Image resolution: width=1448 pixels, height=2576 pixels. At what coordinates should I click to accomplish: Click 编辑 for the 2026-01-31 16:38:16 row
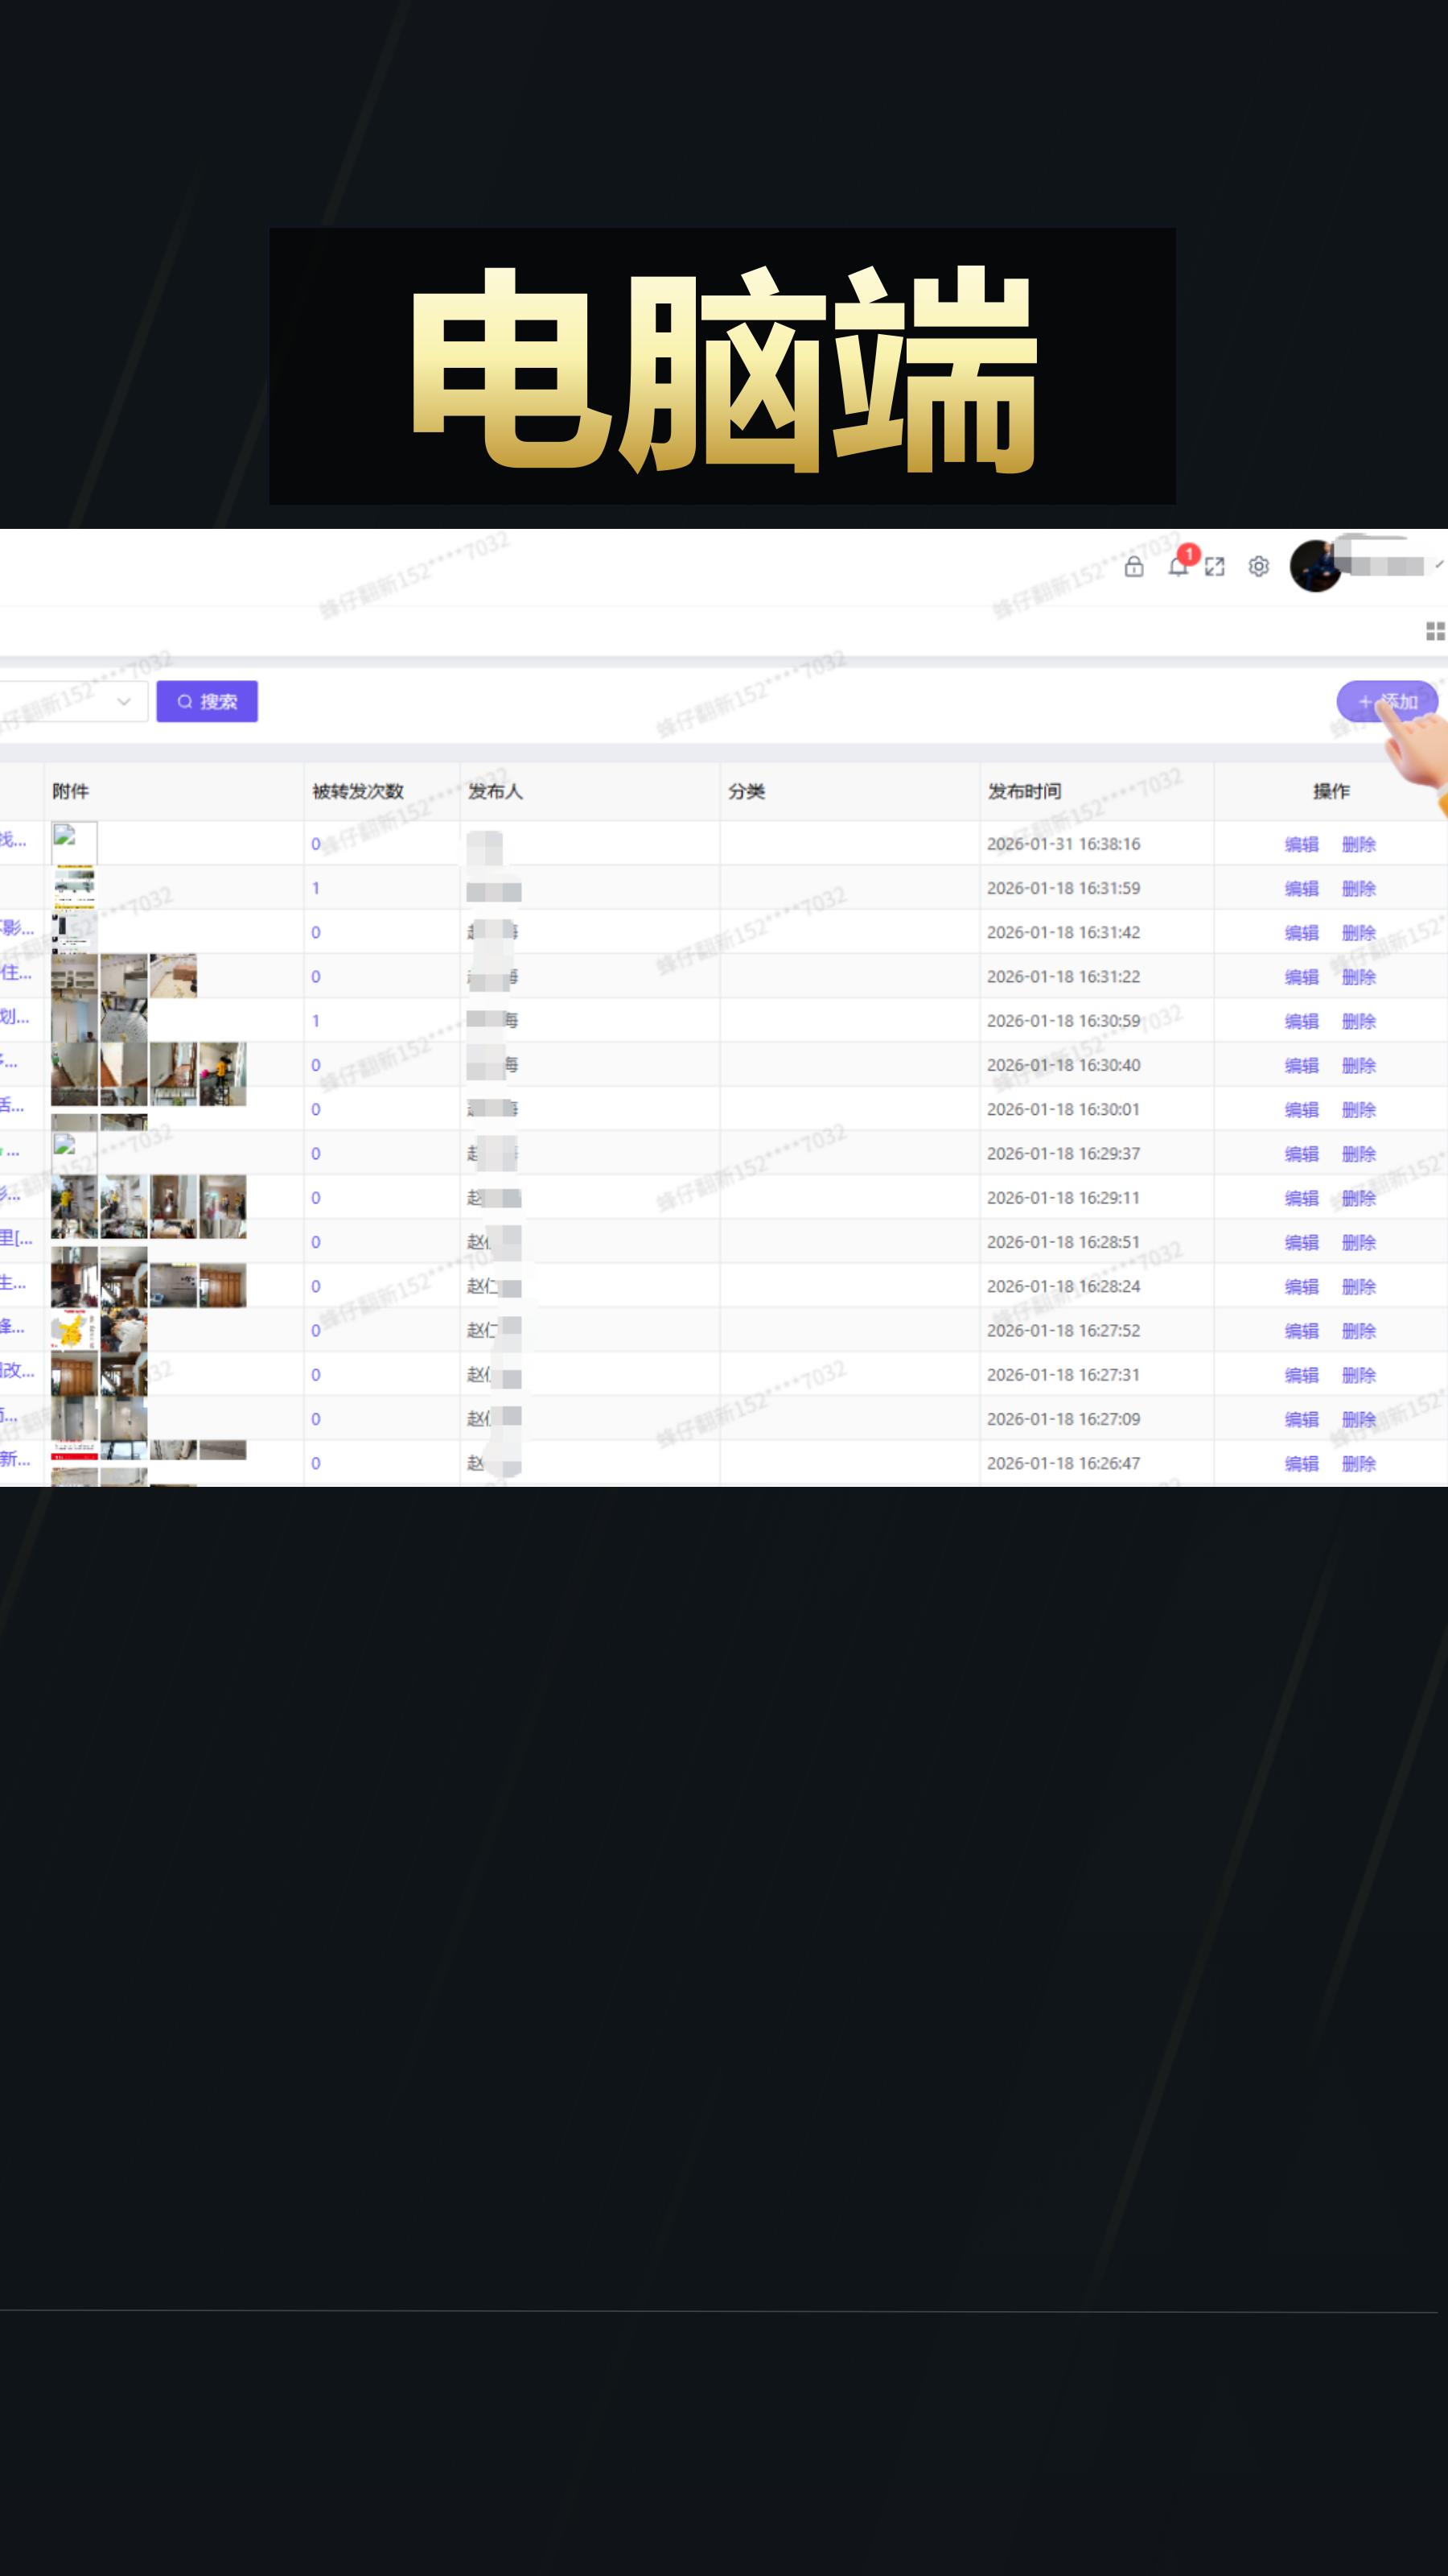click(1301, 844)
